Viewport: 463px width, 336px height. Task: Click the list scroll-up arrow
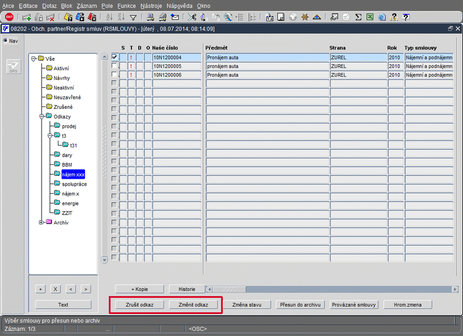105,57
